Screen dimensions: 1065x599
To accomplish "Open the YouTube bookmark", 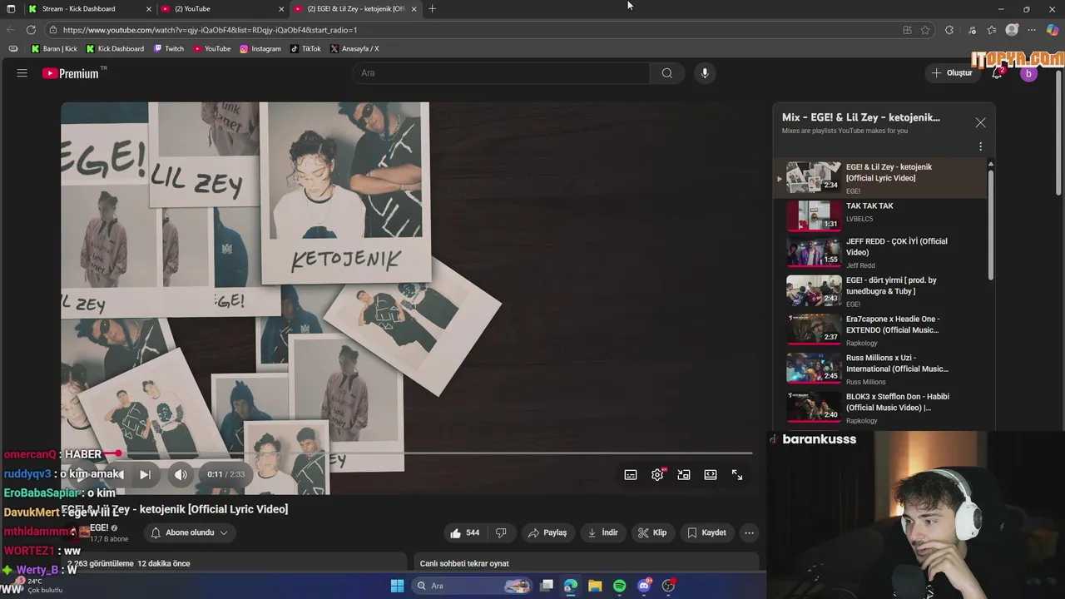I will click(212, 49).
